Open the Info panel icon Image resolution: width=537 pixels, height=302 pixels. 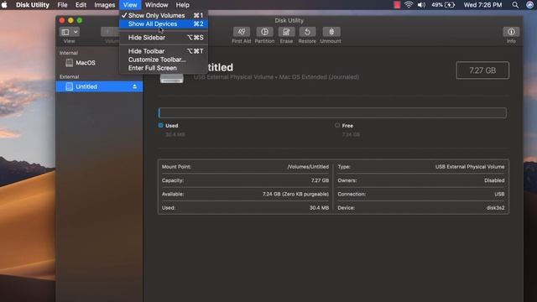point(511,32)
